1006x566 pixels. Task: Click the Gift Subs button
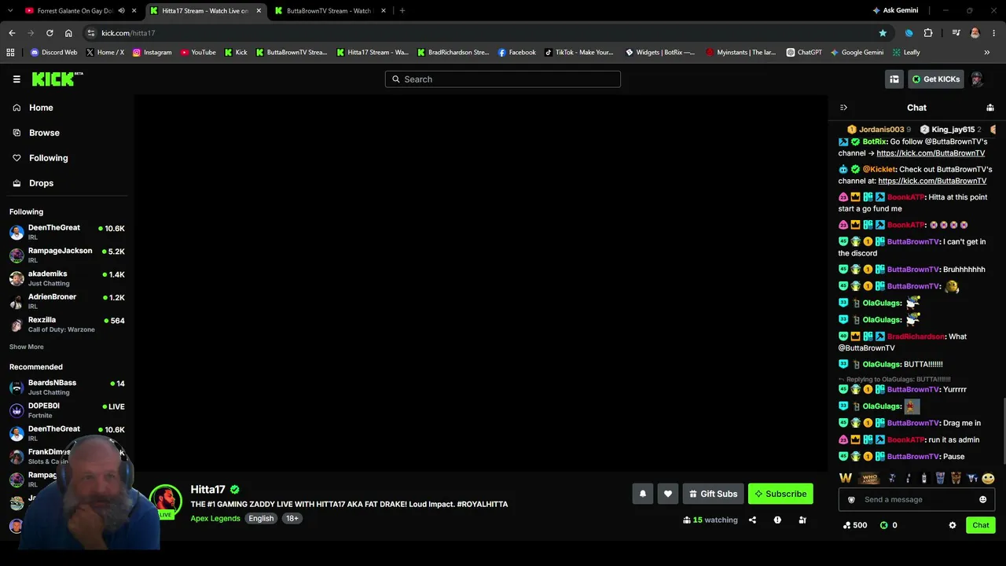tap(714, 494)
